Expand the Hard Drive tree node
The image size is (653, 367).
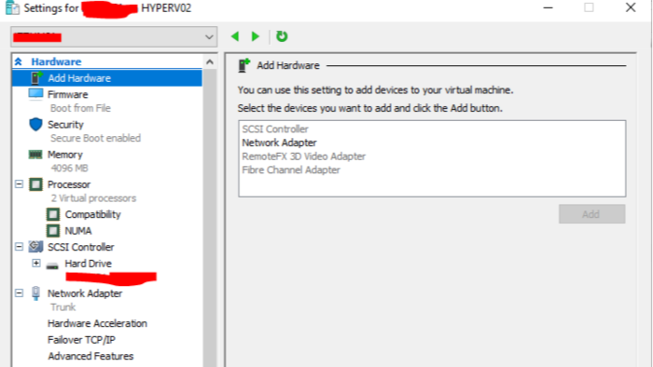(36, 263)
